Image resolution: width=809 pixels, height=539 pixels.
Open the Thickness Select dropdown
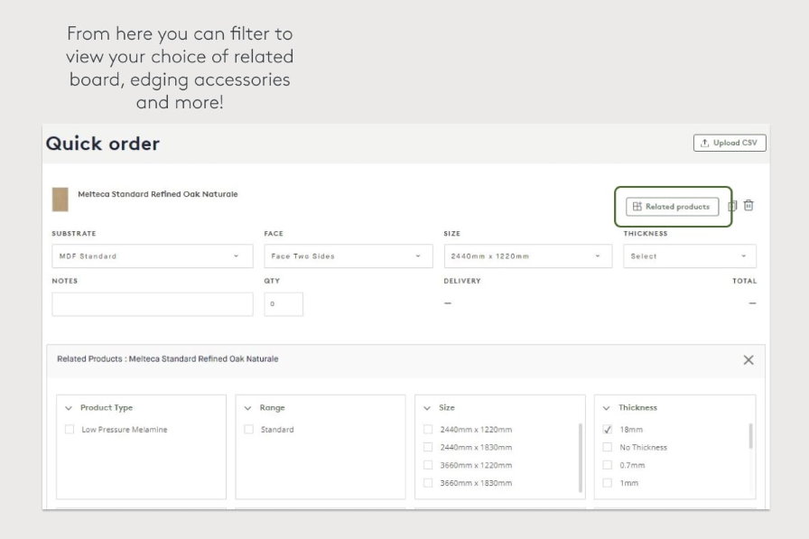point(689,256)
